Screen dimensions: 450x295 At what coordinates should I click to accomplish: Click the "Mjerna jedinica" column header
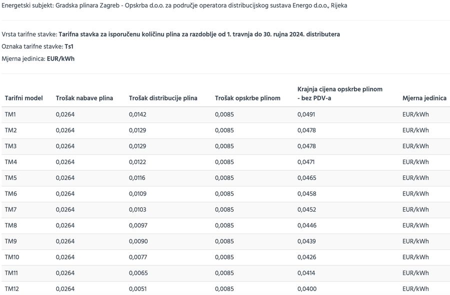coord(424,98)
